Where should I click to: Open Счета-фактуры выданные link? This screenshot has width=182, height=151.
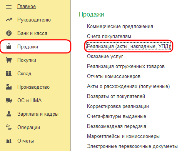pyautogui.click(x=117, y=116)
